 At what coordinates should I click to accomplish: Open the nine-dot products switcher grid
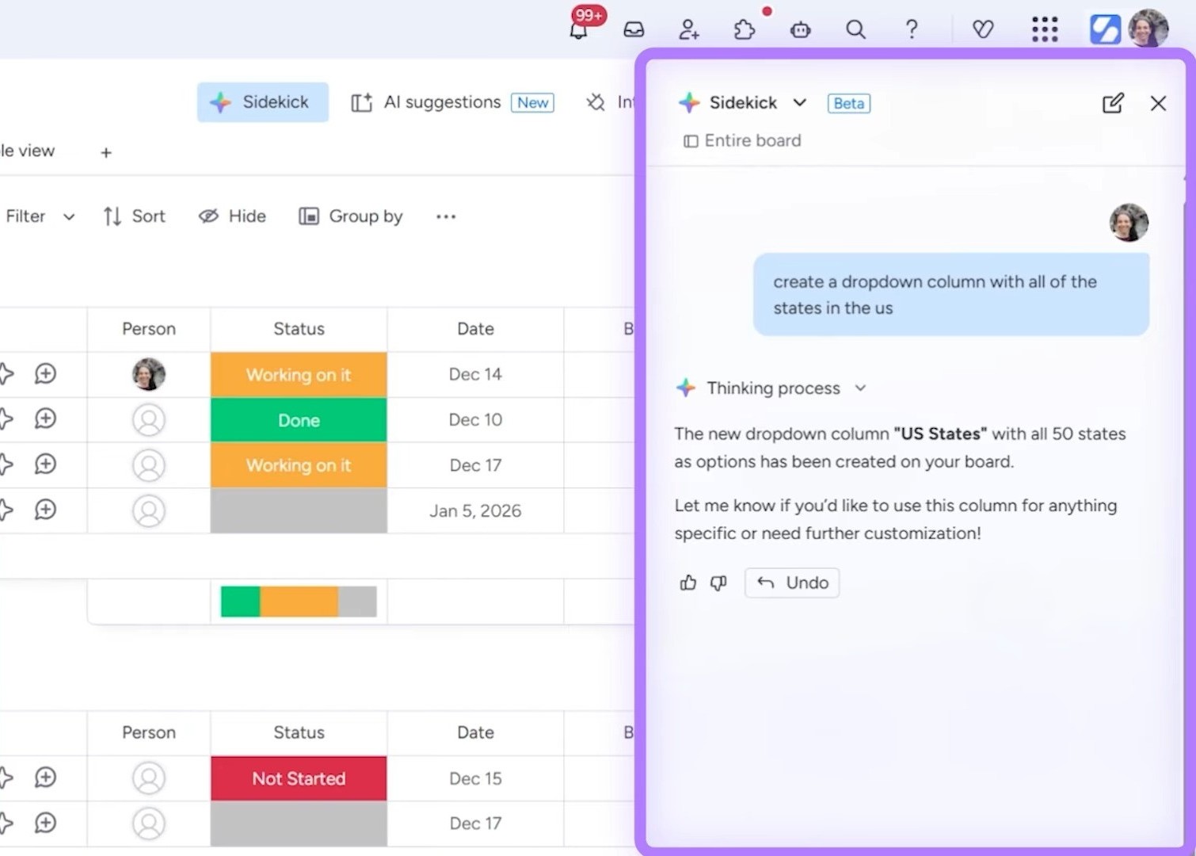pos(1045,30)
